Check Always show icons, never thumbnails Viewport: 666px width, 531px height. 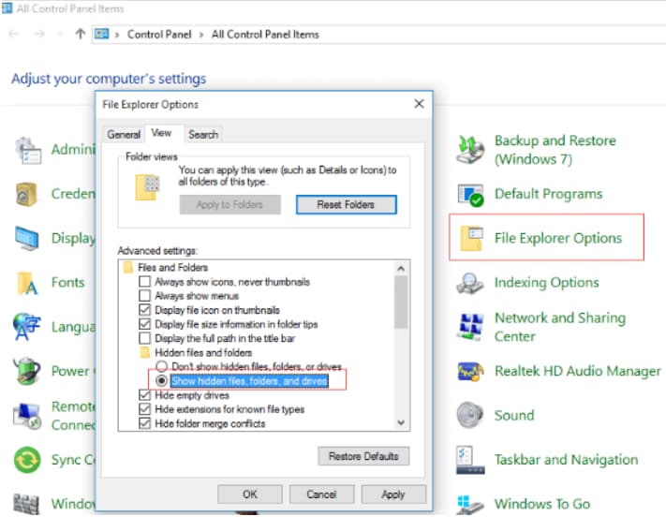tap(144, 281)
